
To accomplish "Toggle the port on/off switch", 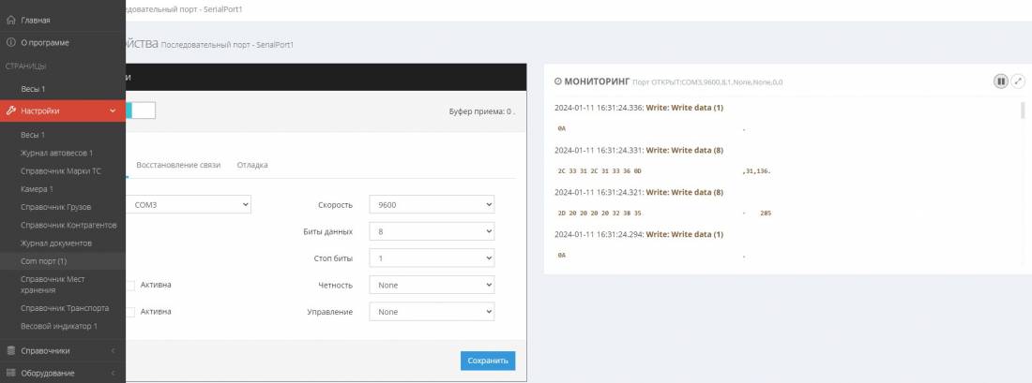I will 140,110.
